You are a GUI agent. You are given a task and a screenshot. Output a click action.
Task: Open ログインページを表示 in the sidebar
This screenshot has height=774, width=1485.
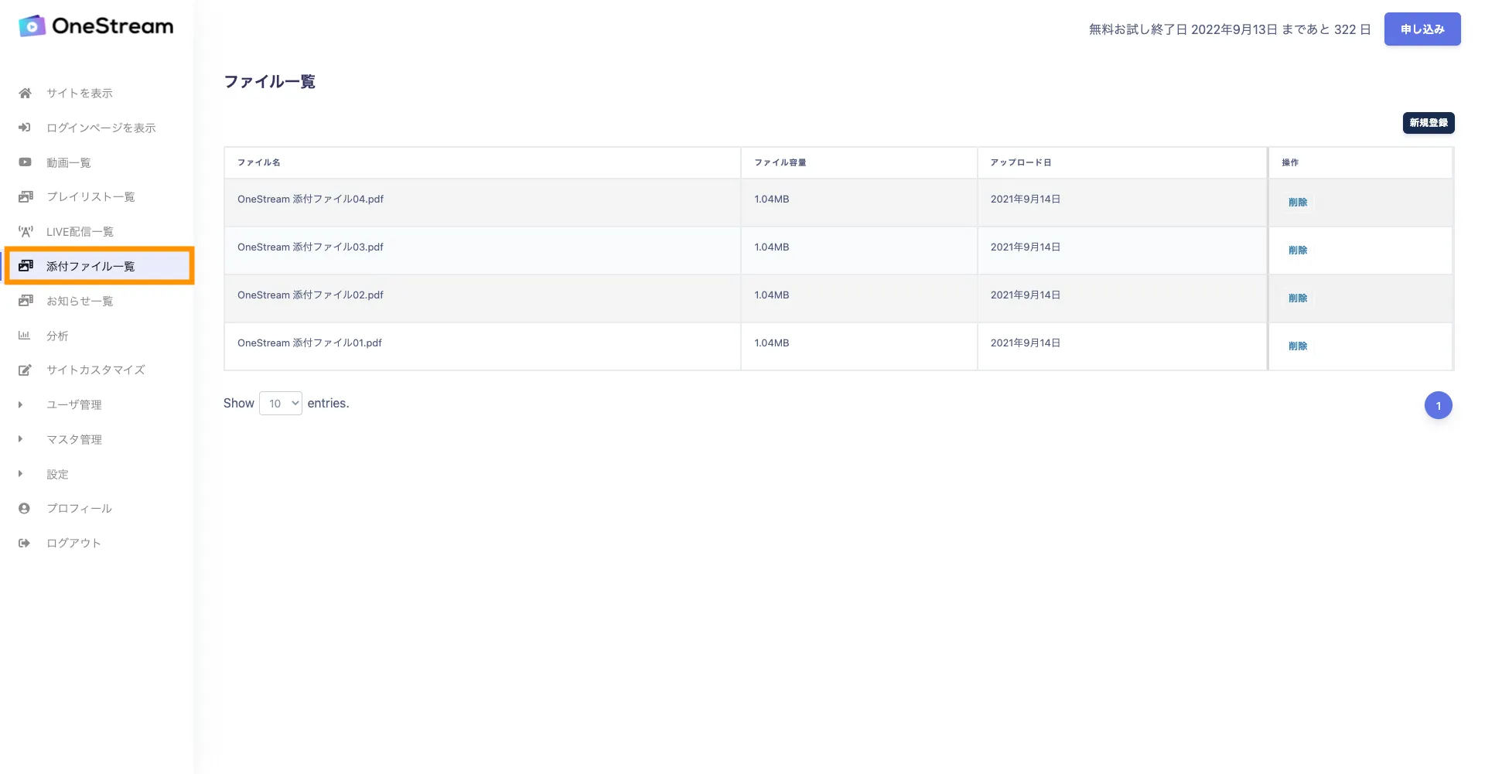click(101, 128)
